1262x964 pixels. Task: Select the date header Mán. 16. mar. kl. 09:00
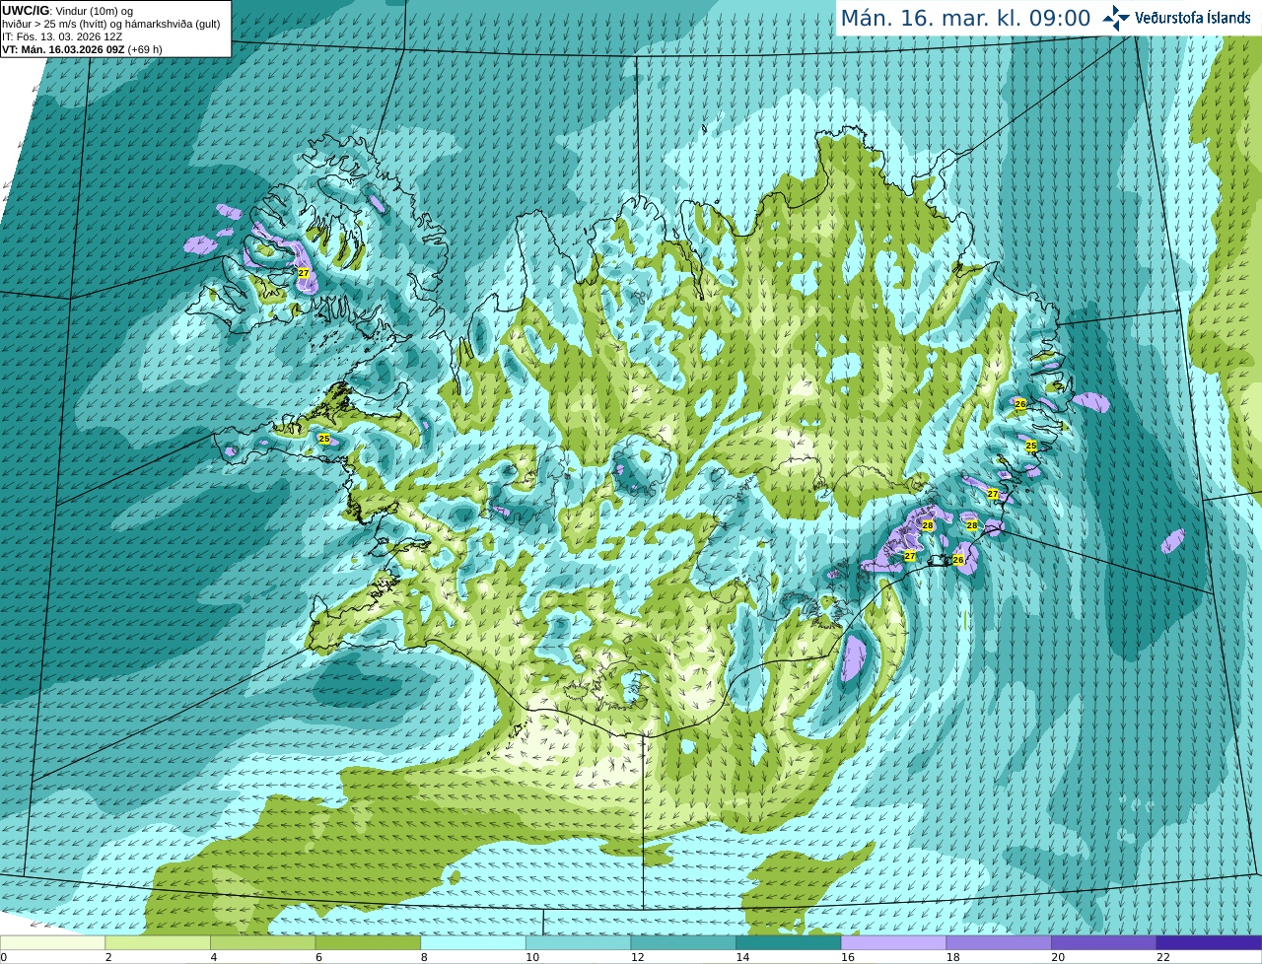(x=965, y=18)
